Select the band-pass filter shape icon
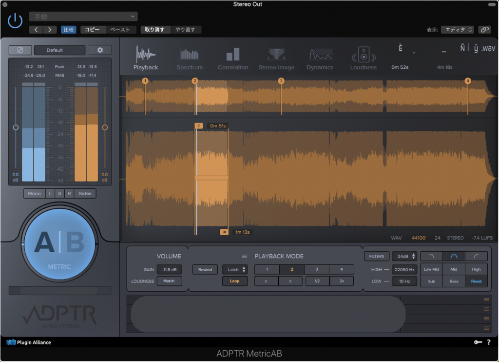499x362 pixels. pos(454,256)
